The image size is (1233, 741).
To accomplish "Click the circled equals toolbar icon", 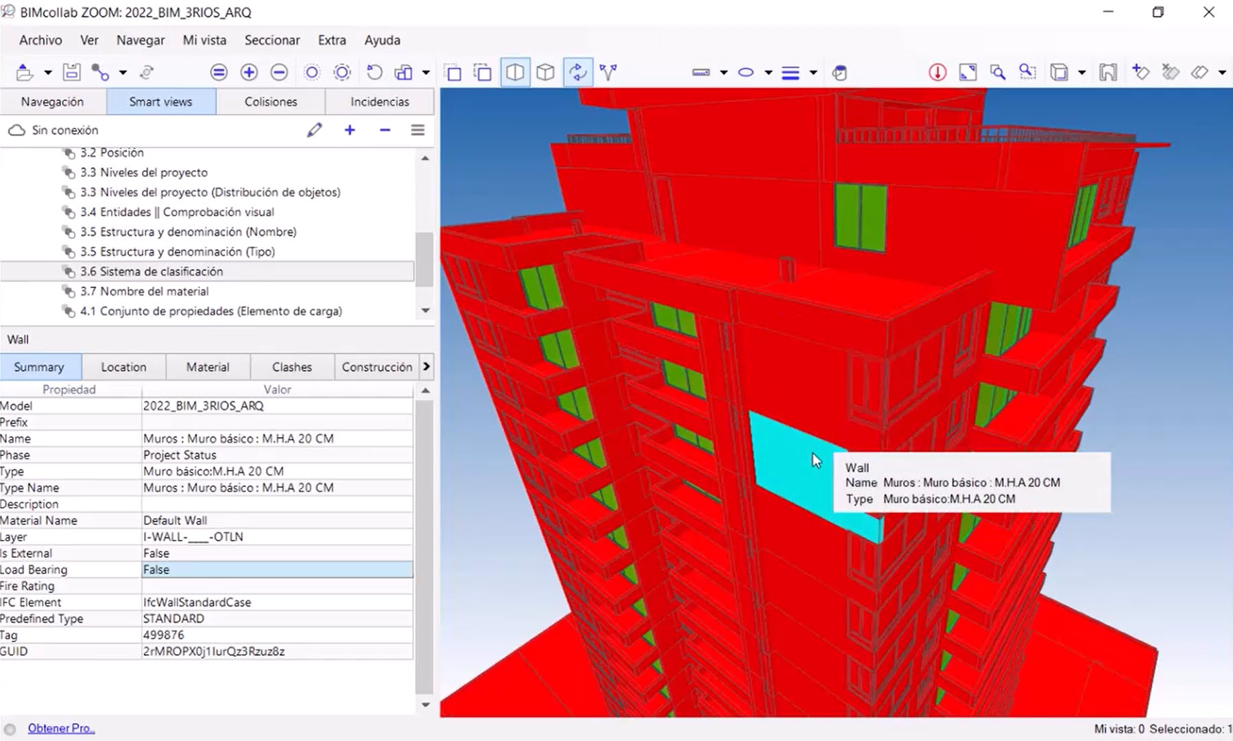I will (x=219, y=72).
